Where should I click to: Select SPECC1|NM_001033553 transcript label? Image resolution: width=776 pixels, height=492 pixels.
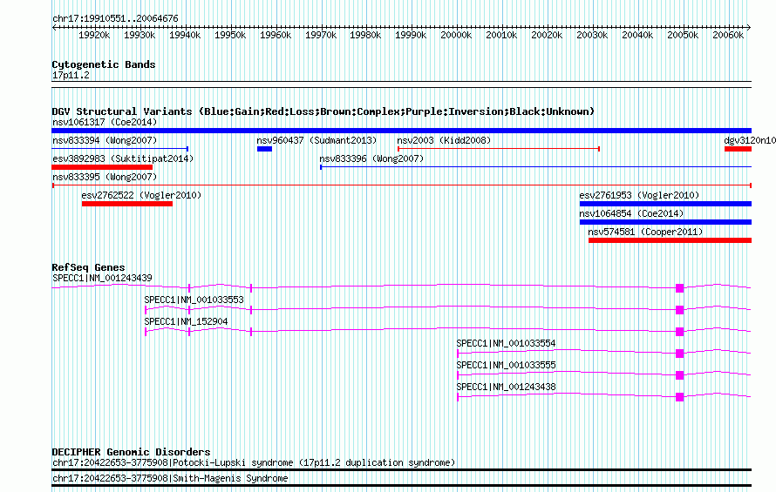(194, 300)
